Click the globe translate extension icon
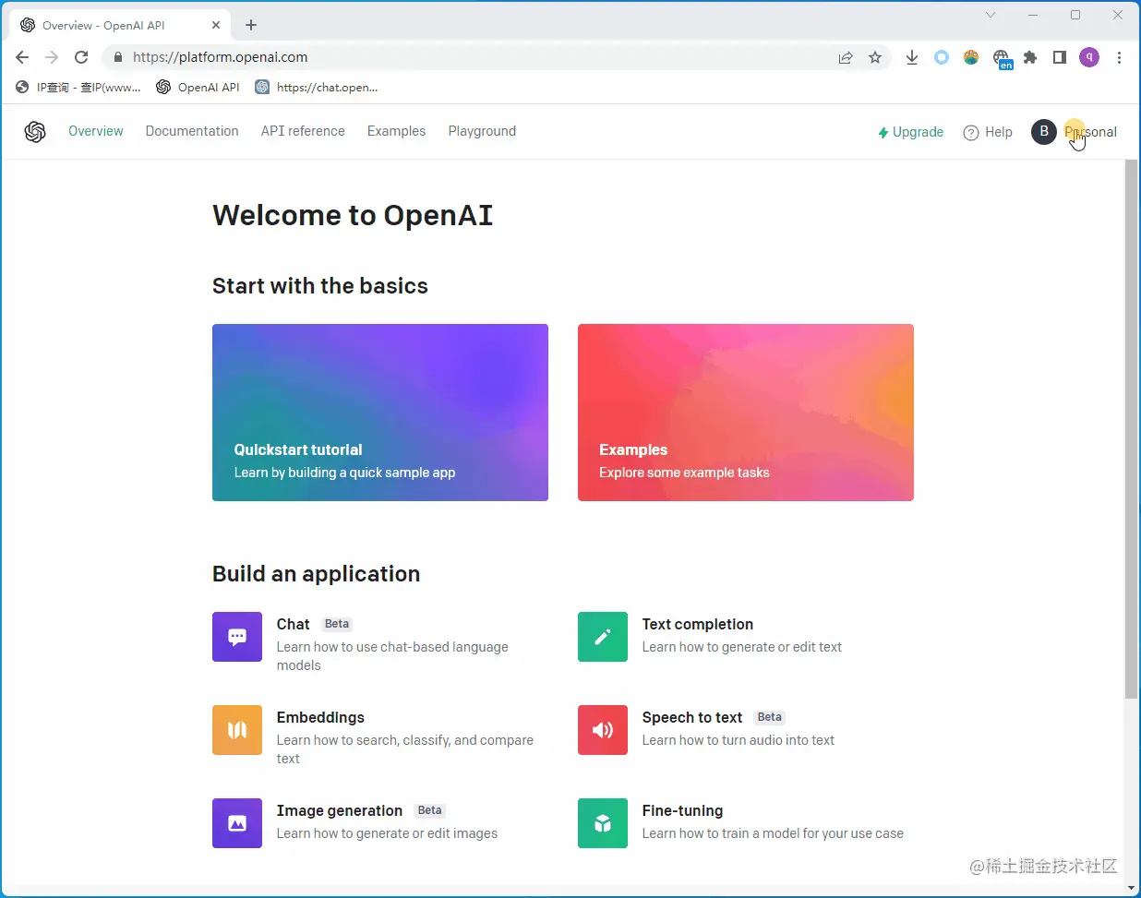Viewport: 1141px width, 898px height. [x=1002, y=59]
